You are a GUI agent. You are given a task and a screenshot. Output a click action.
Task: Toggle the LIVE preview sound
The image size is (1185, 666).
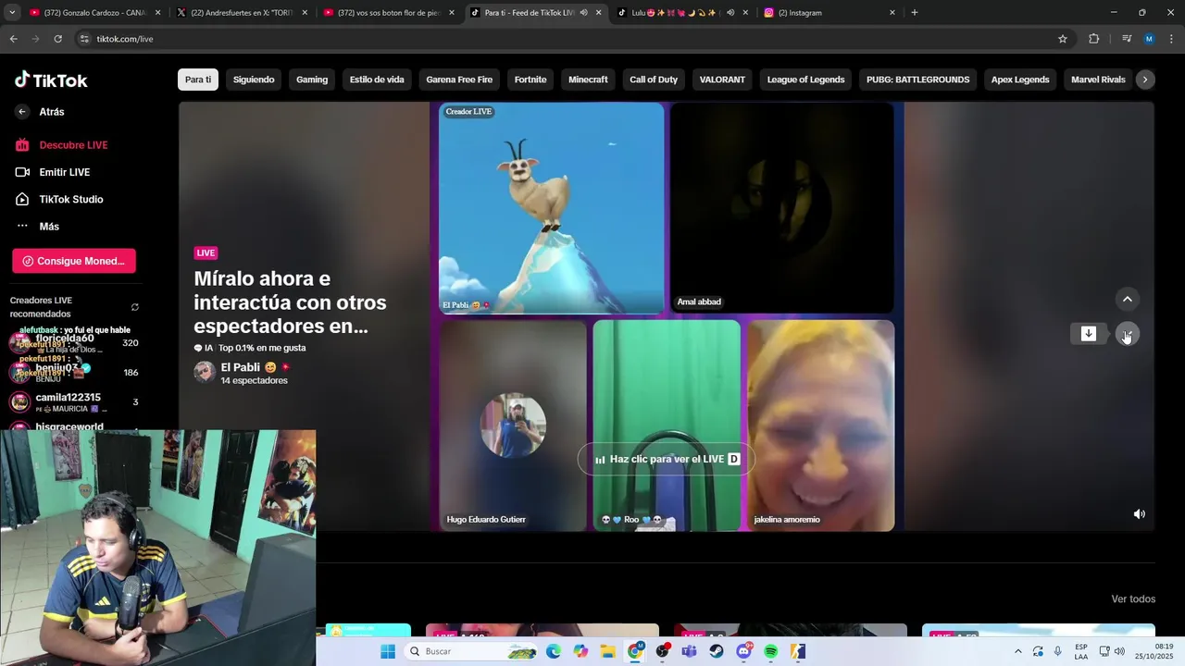(1140, 514)
